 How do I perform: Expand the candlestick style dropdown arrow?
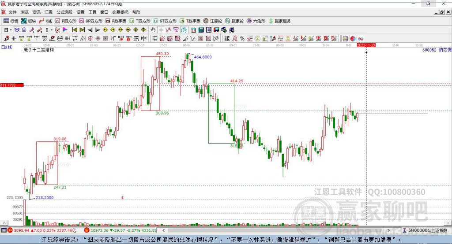pyautogui.click(x=51, y=30)
